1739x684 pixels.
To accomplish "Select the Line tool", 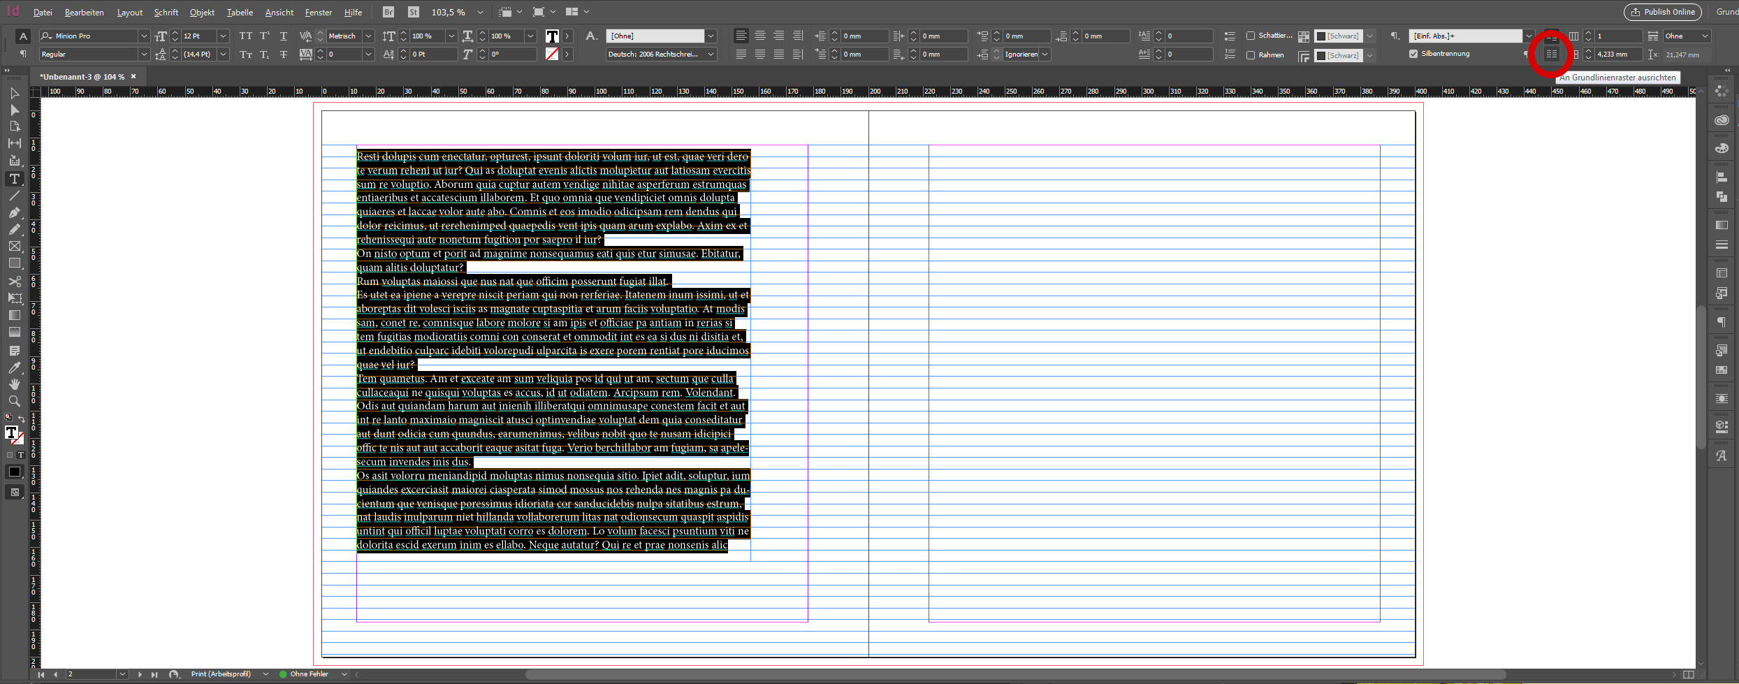I will tap(14, 196).
